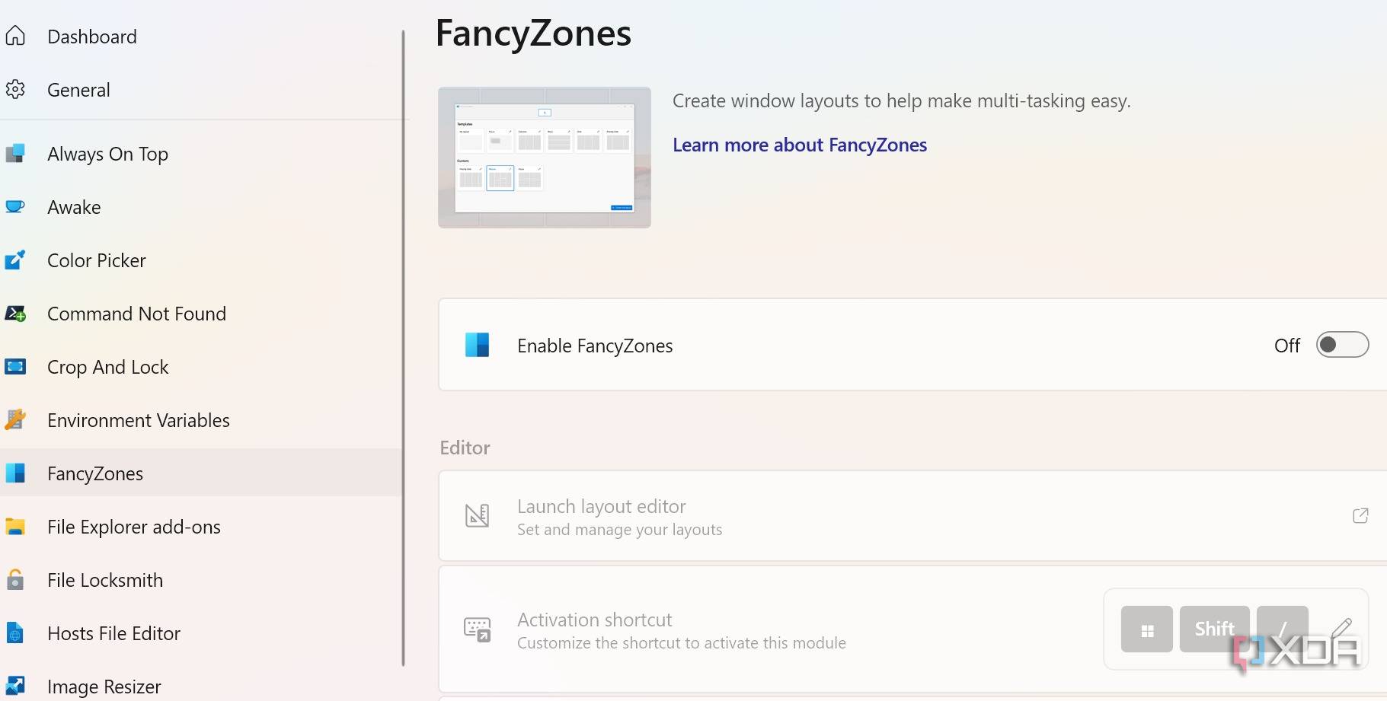Screen dimensions: 1387x701
Task: Click 'Create window layouts' description text
Action: click(x=901, y=100)
